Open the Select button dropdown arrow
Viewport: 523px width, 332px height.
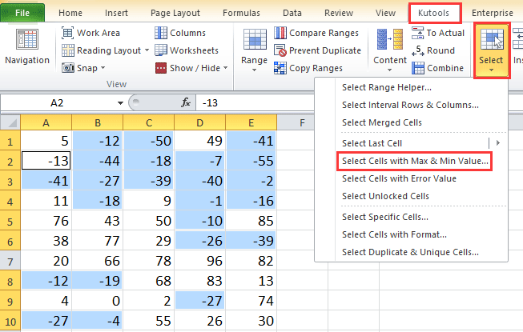[491, 70]
